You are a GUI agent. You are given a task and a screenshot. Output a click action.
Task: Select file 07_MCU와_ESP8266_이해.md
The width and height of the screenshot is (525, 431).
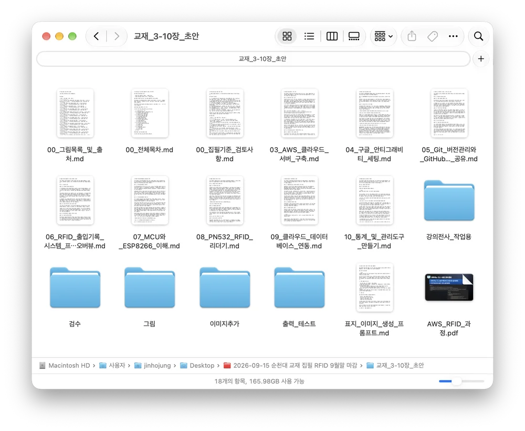tap(150, 213)
